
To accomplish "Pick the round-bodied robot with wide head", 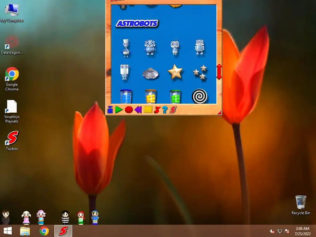I will [150, 47].
